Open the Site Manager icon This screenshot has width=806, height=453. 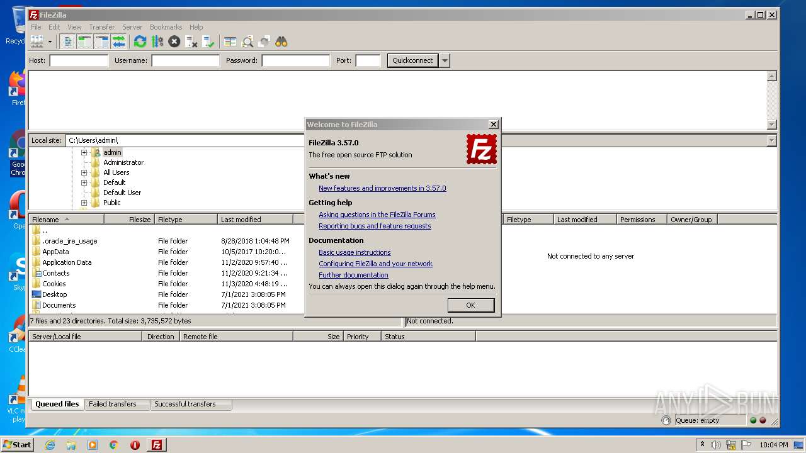point(37,42)
